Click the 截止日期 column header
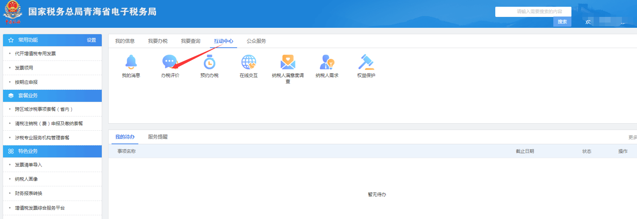This screenshot has width=637, height=219. [525, 151]
